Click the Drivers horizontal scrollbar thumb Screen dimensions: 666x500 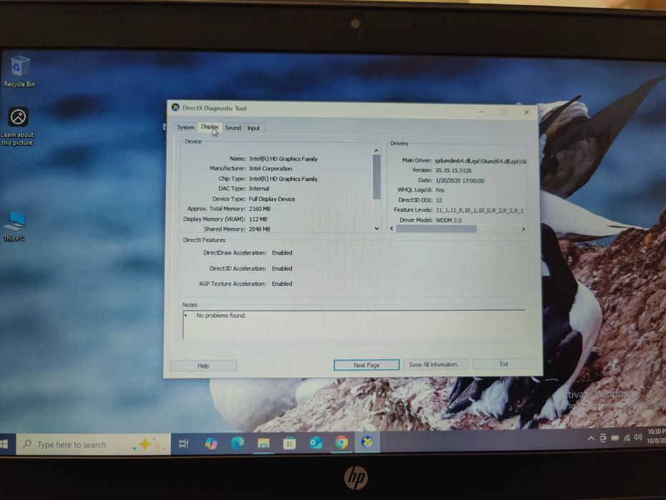(x=436, y=229)
